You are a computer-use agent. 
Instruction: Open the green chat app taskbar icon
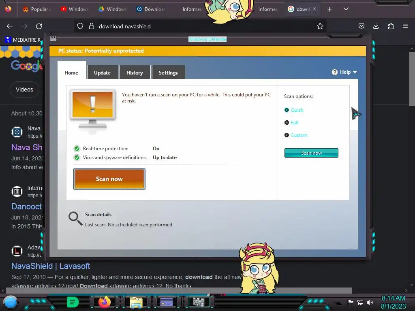73,302
